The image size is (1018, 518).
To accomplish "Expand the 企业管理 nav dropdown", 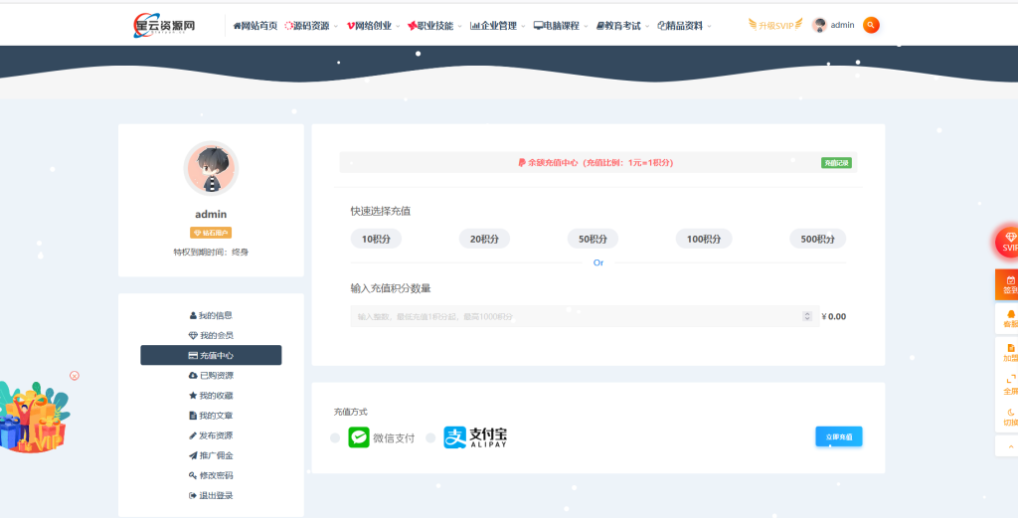I will pyautogui.click(x=498, y=26).
